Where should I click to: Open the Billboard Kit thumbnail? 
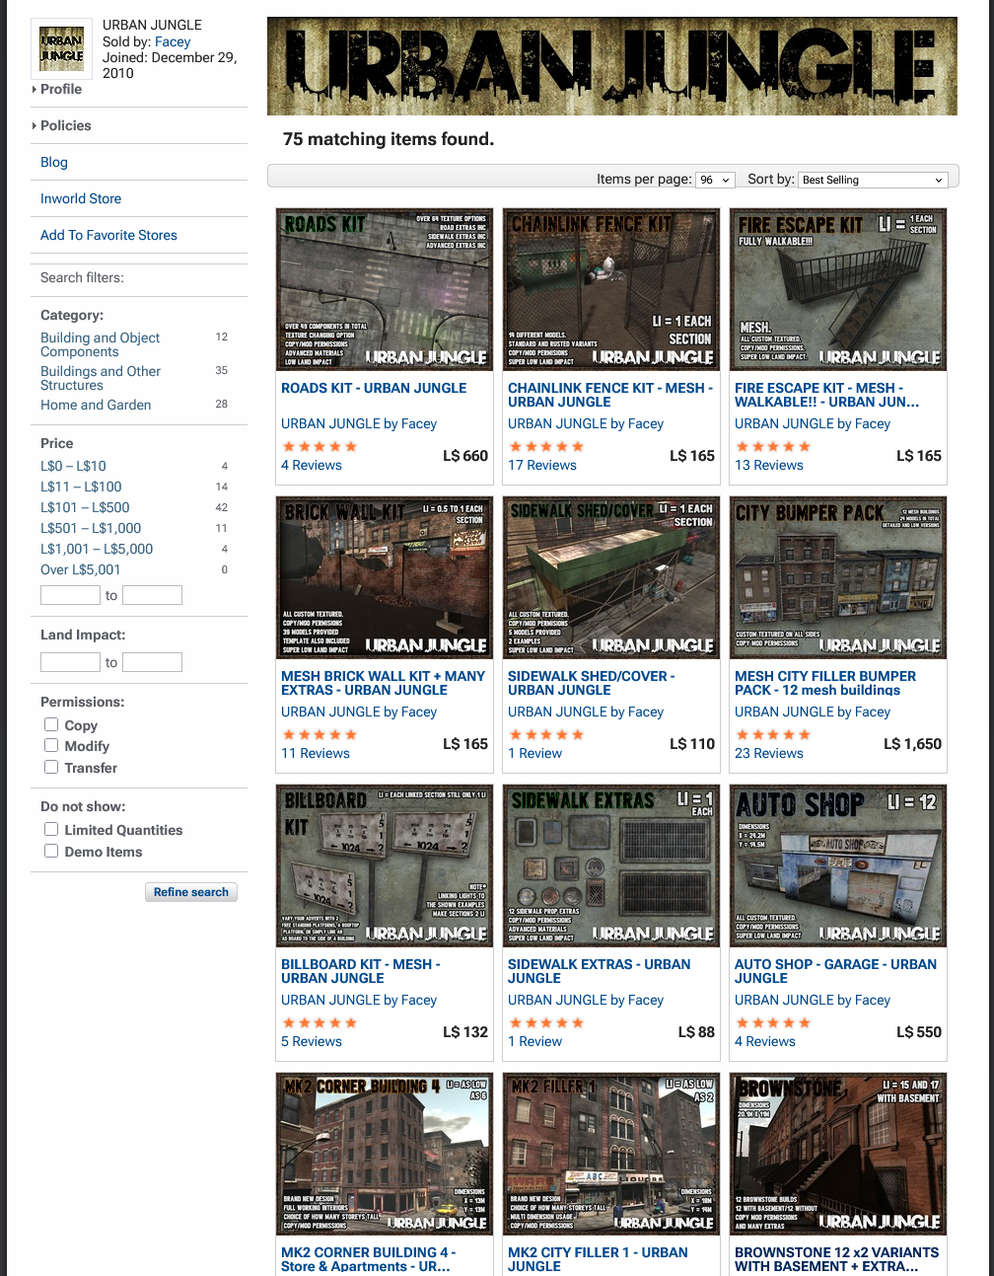pos(385,865)
